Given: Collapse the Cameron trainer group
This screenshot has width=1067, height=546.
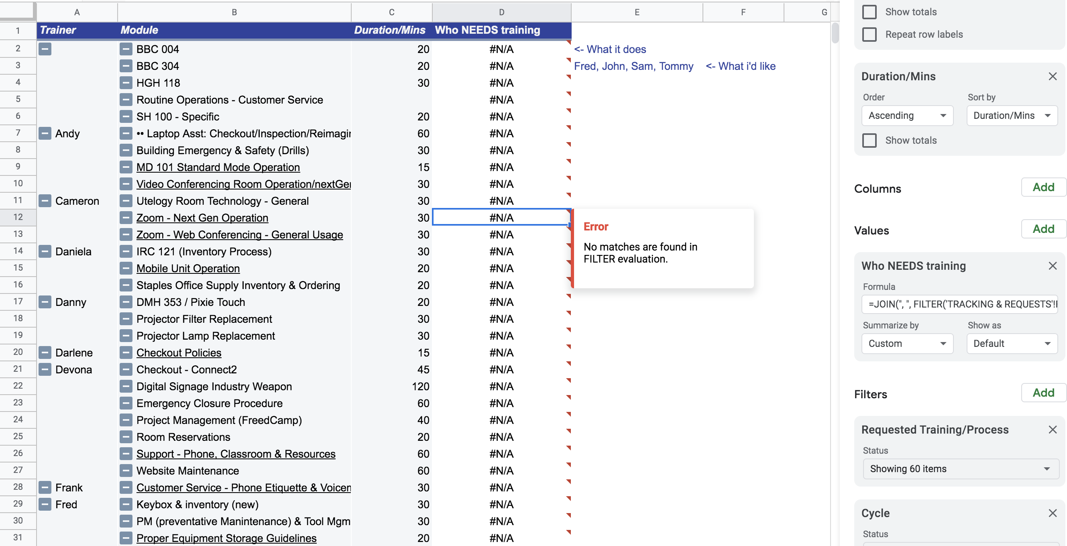Looking at the screenshot, I should (x=45, y=201).
